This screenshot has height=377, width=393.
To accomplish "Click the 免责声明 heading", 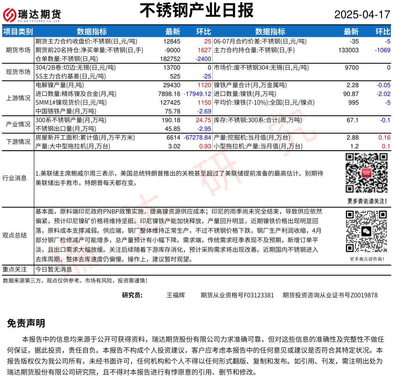I will coord(26,323).
